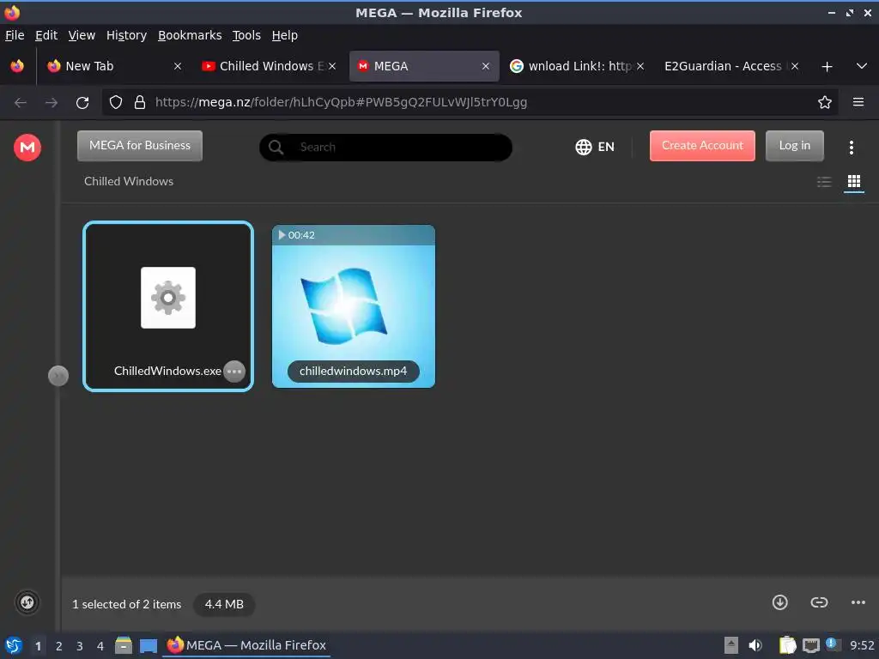This screenshot has width=879, height=659.
Task: View site security lock info
Action: pos(140,103)
